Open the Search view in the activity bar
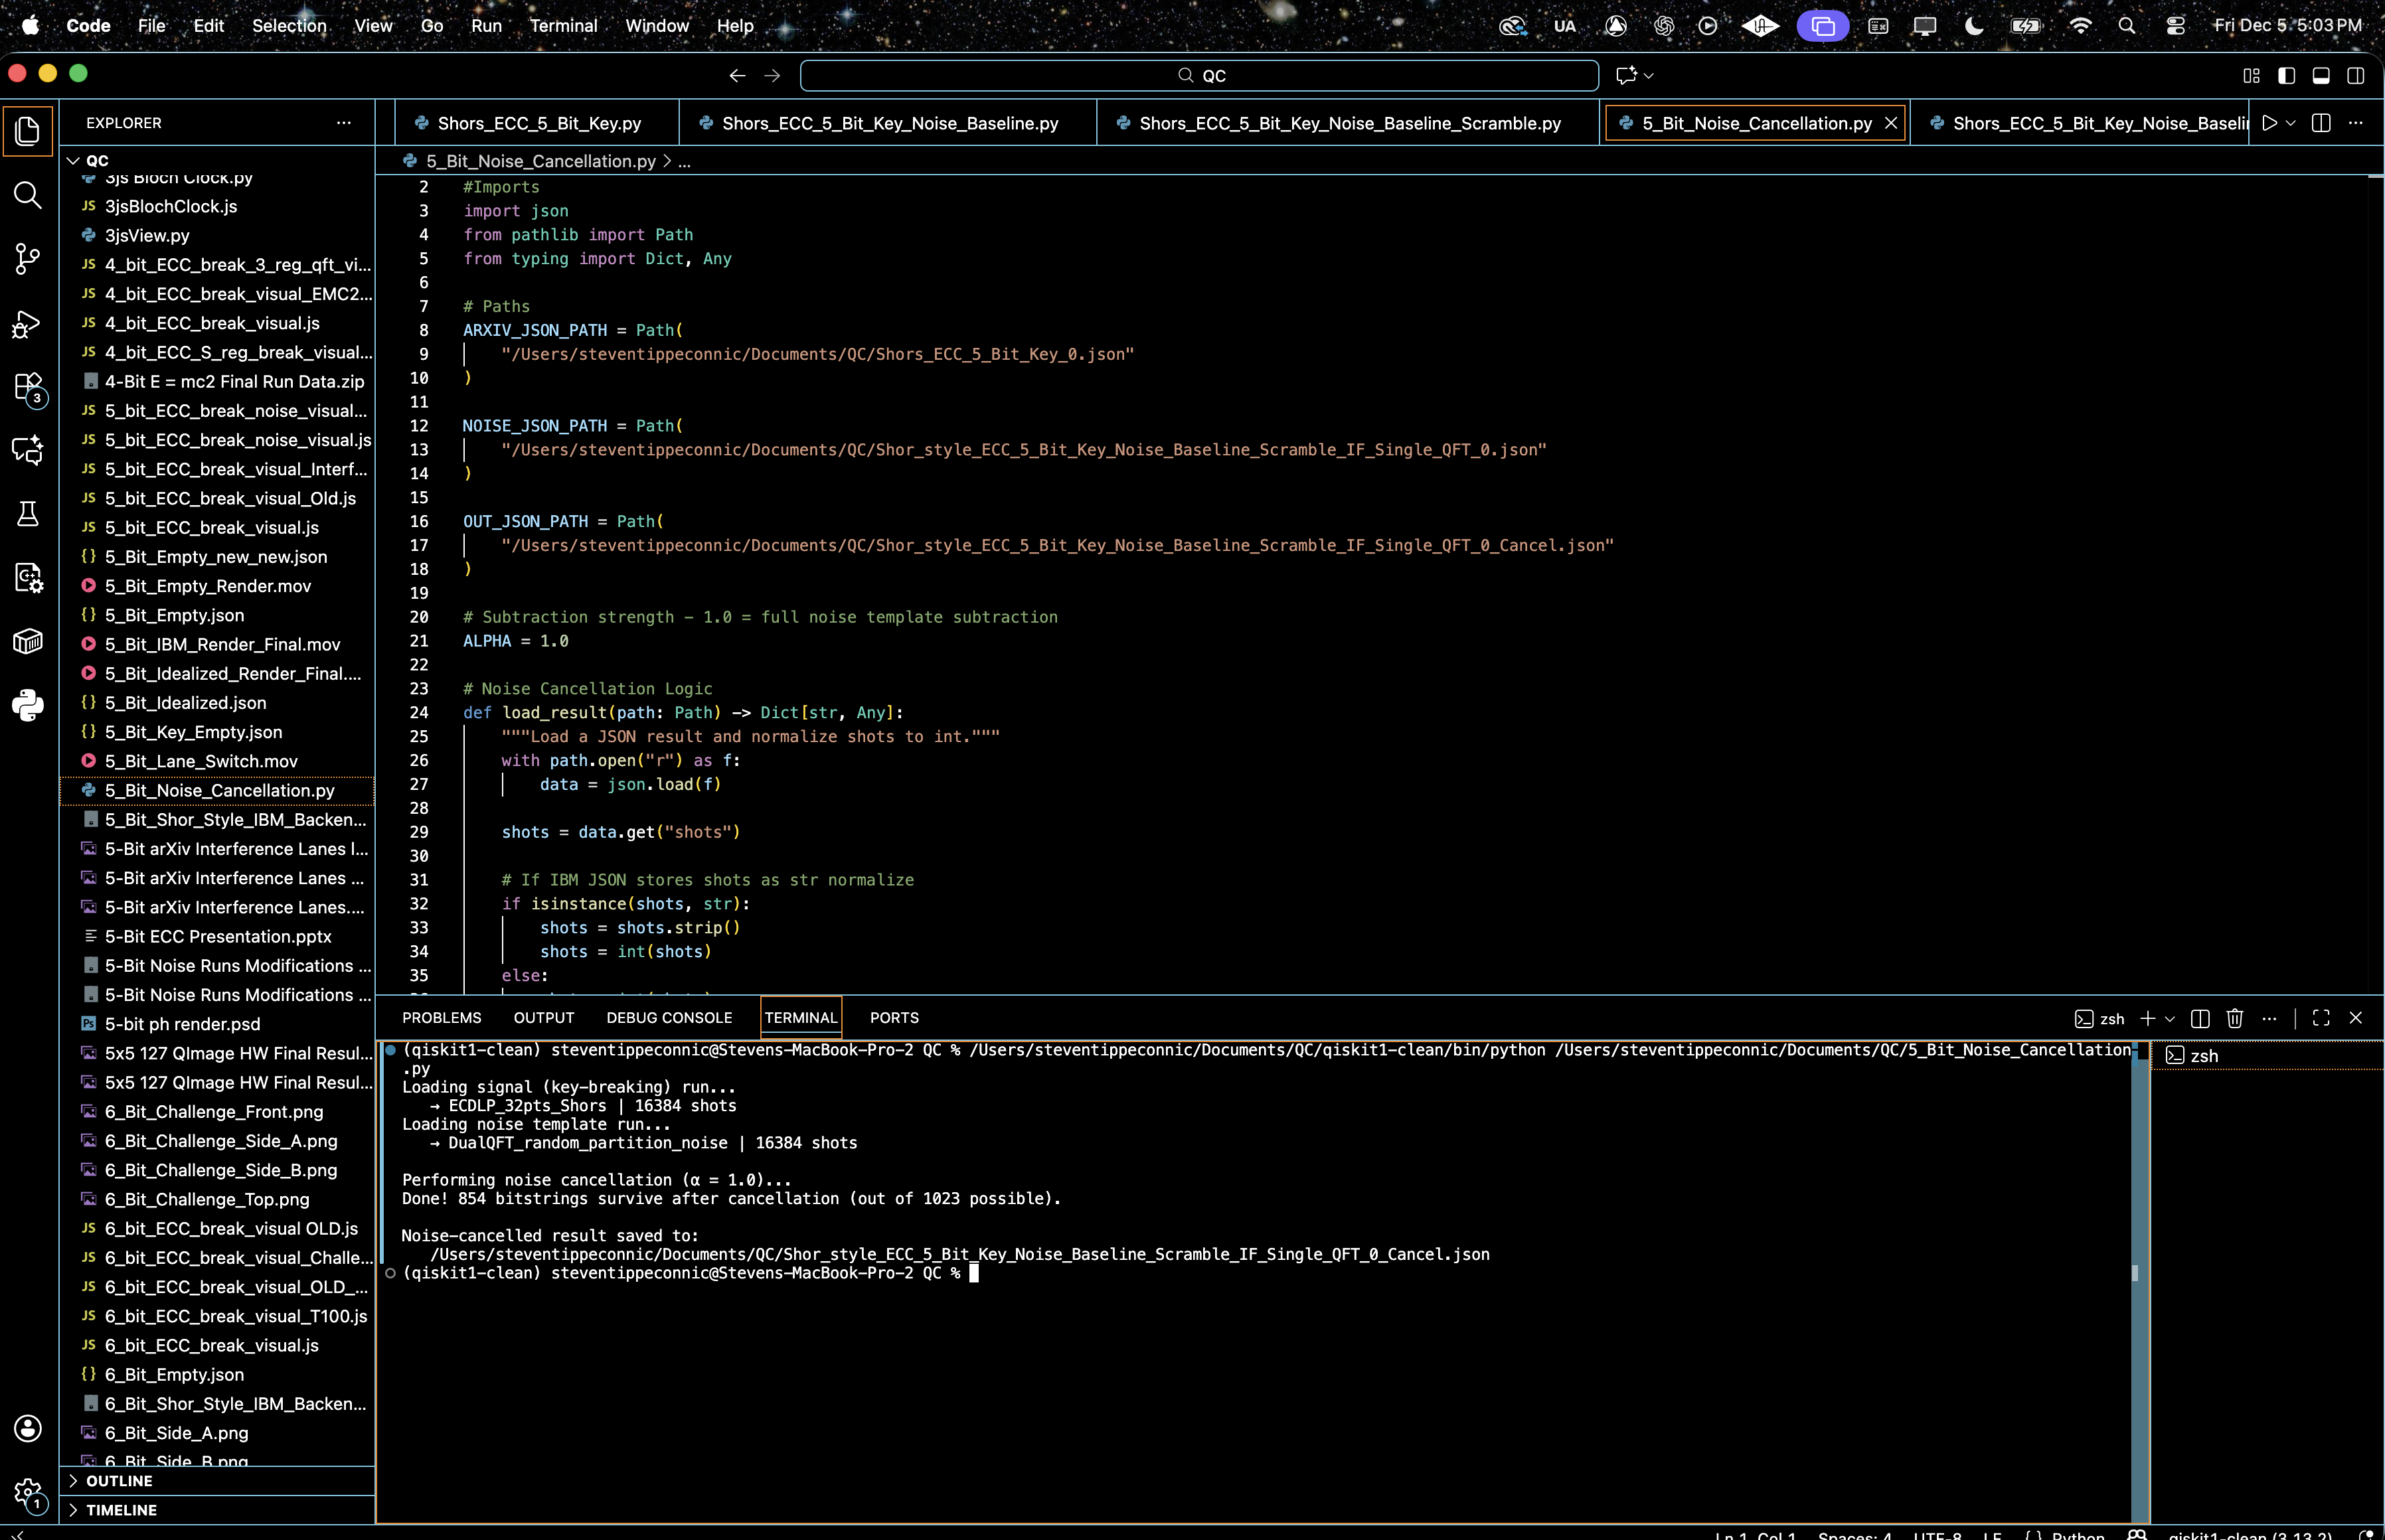Image resolution: width=2385 pixels, height=1540 pixels. click(x=28, y=195)
